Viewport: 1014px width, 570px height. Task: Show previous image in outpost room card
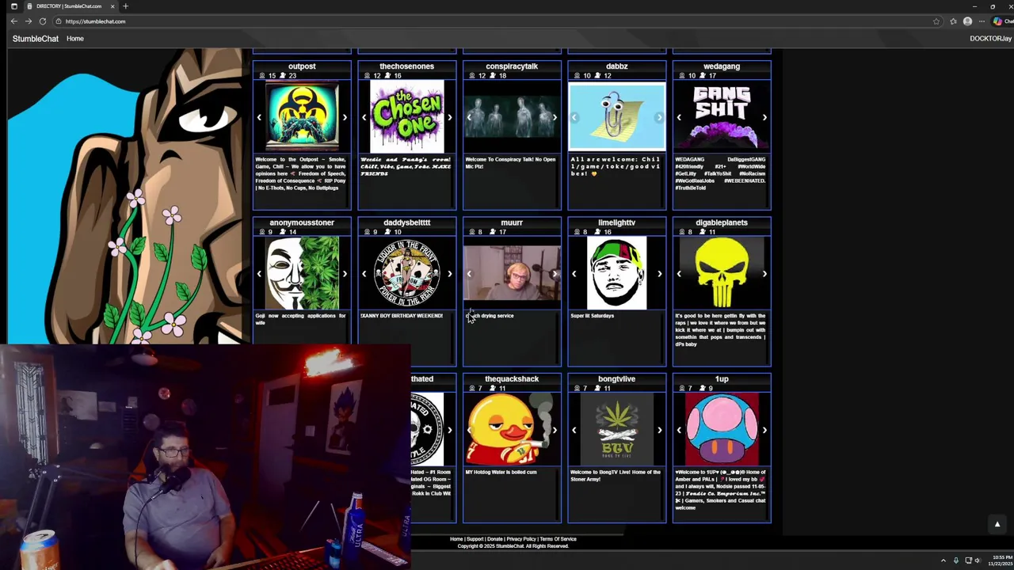(259, 117)
